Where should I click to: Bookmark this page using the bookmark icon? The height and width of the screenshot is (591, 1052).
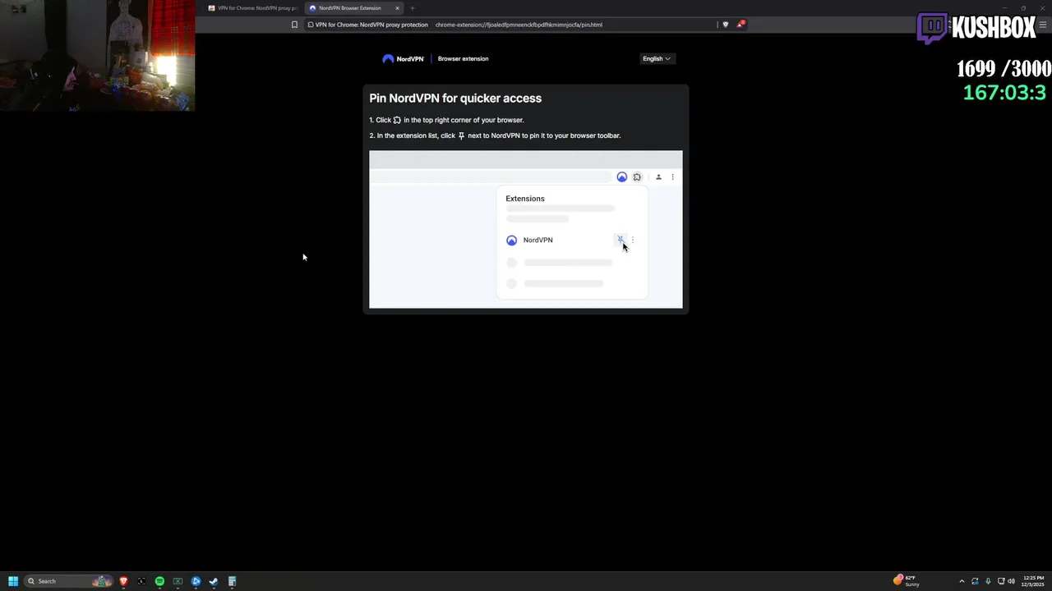[x=294, y=25]
